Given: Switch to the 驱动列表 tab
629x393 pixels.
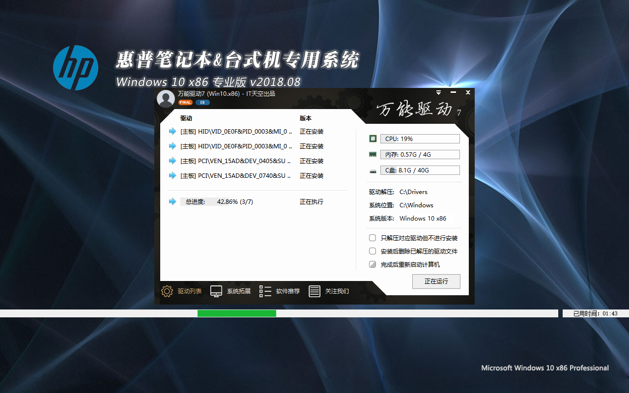Looking at the screenshot, I should (x=190, y=291).
